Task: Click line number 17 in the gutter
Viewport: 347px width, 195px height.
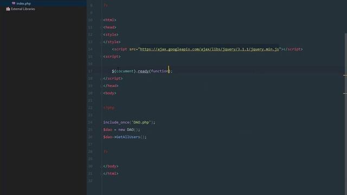Action: [x=91, y=71]
